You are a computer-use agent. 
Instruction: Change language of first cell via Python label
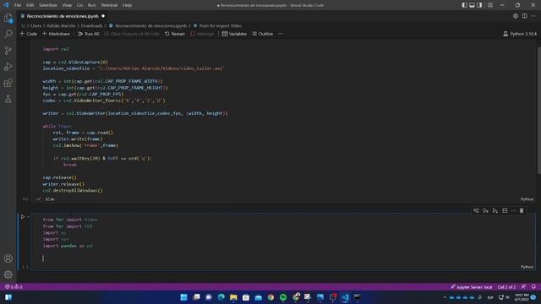pyautogui.click(x=527, y=199)
